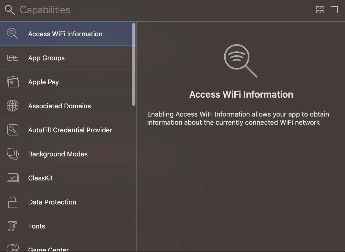Click the AutoFill key icon

[13, 130]
